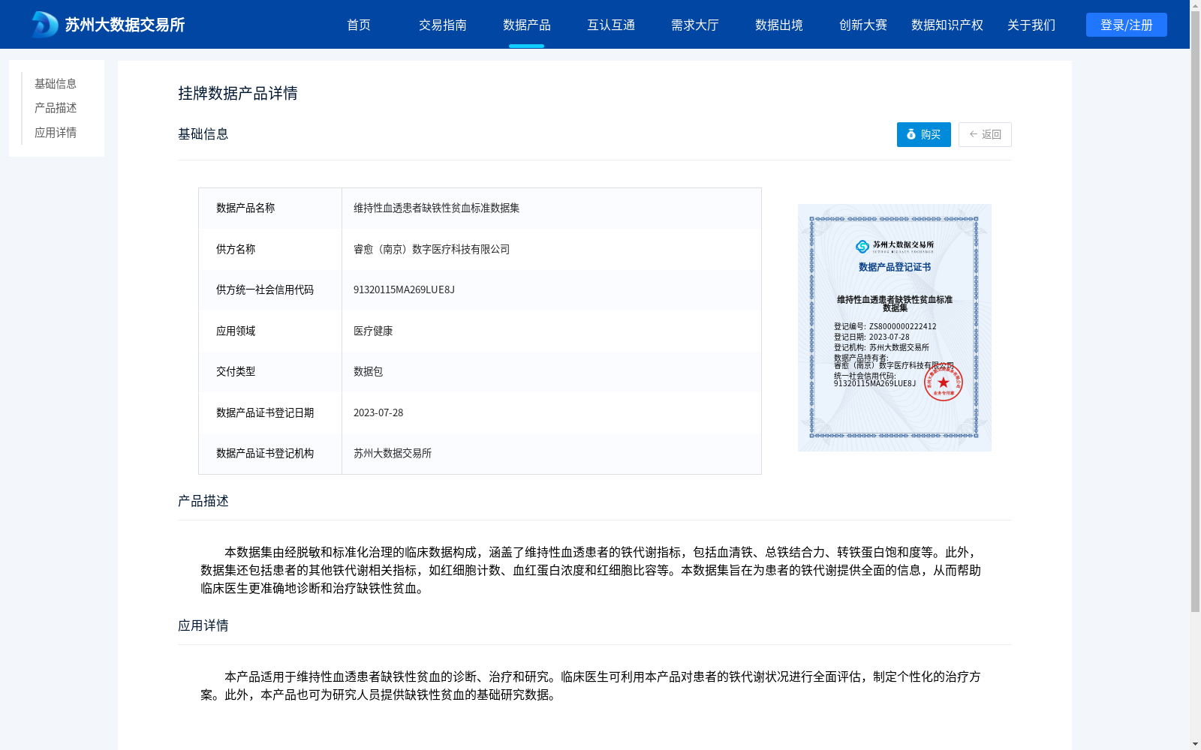Click the product description paragraph starting 本数据集由经脱敏
Viewport: 1201px width, 750px height.
click(591, 571)
